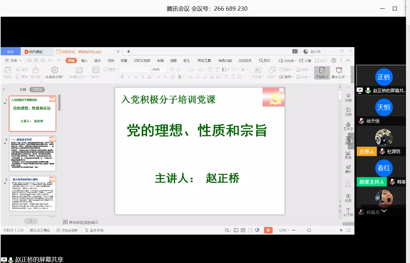Click the help question mark icon

(x=334, y=60)
